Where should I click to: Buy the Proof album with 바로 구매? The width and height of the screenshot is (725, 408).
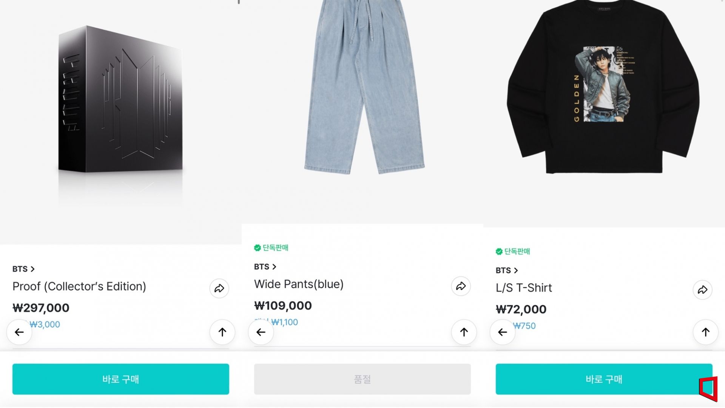coord(121,379)
